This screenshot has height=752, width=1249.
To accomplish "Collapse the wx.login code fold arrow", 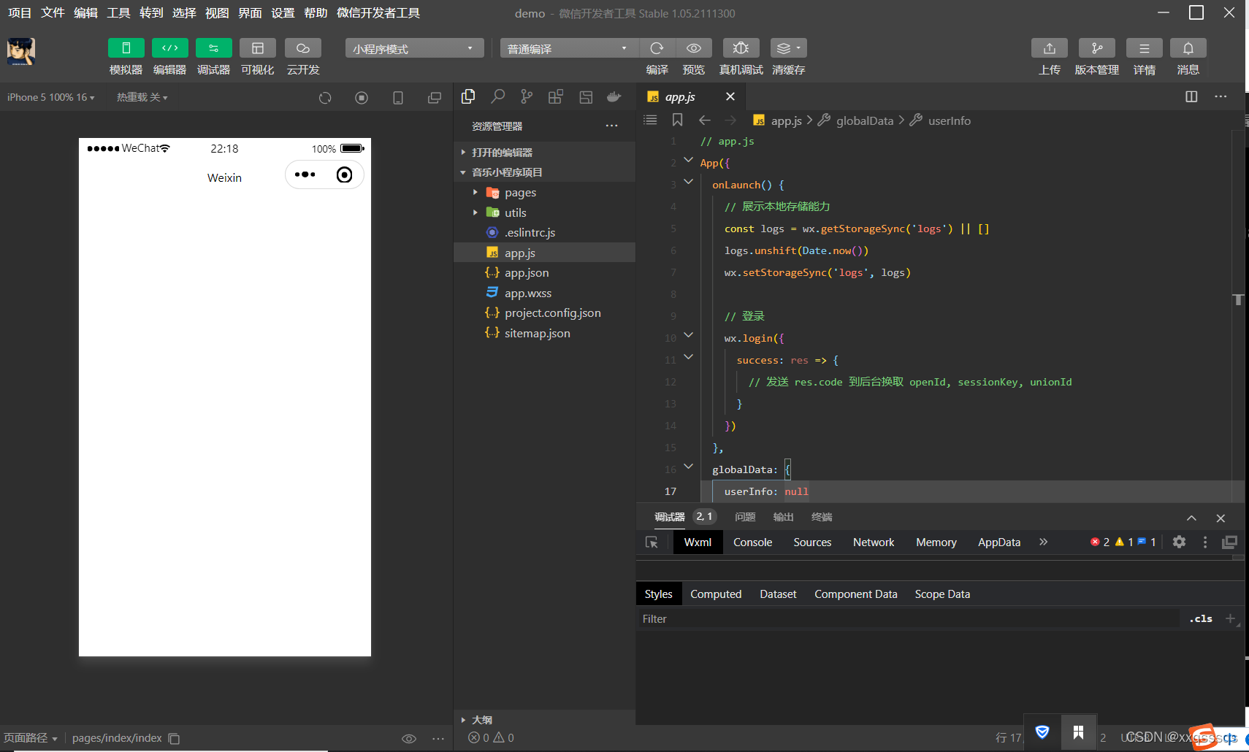I will click(x=688, y=335).
